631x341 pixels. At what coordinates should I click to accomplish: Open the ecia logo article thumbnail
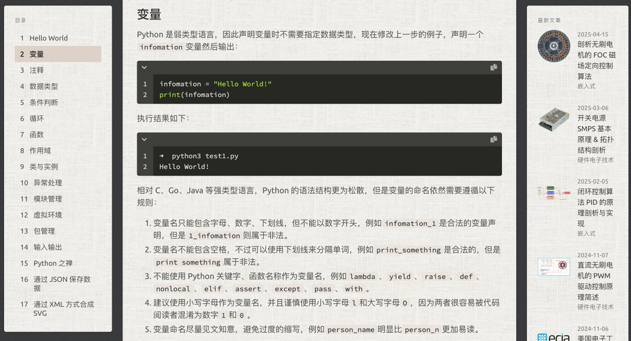pyautogui.click(x=554, y=337)
